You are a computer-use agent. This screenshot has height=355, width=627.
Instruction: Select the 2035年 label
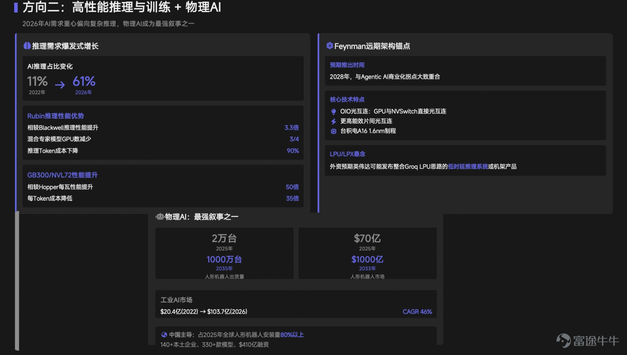pos(224,268)
